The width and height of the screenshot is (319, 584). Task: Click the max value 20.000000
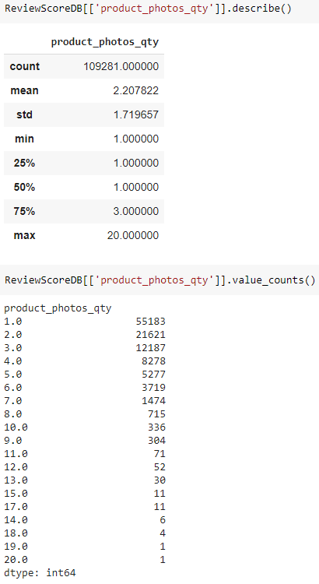point(133,235)
